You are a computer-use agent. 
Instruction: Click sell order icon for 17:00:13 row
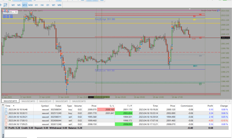pyautogui.click(x=6, y=121)
